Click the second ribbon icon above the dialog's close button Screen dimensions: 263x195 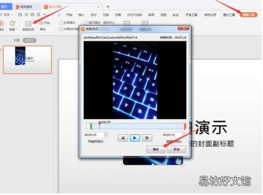pyautogui.click(x=145, y=23)
